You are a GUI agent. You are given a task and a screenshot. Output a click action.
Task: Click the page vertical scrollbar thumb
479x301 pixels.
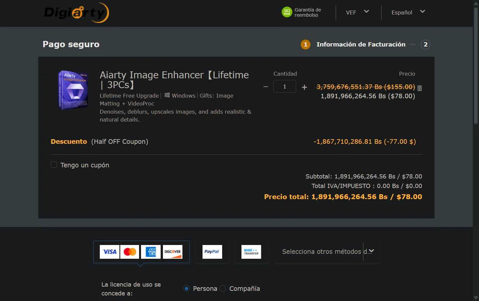[476, 66]
